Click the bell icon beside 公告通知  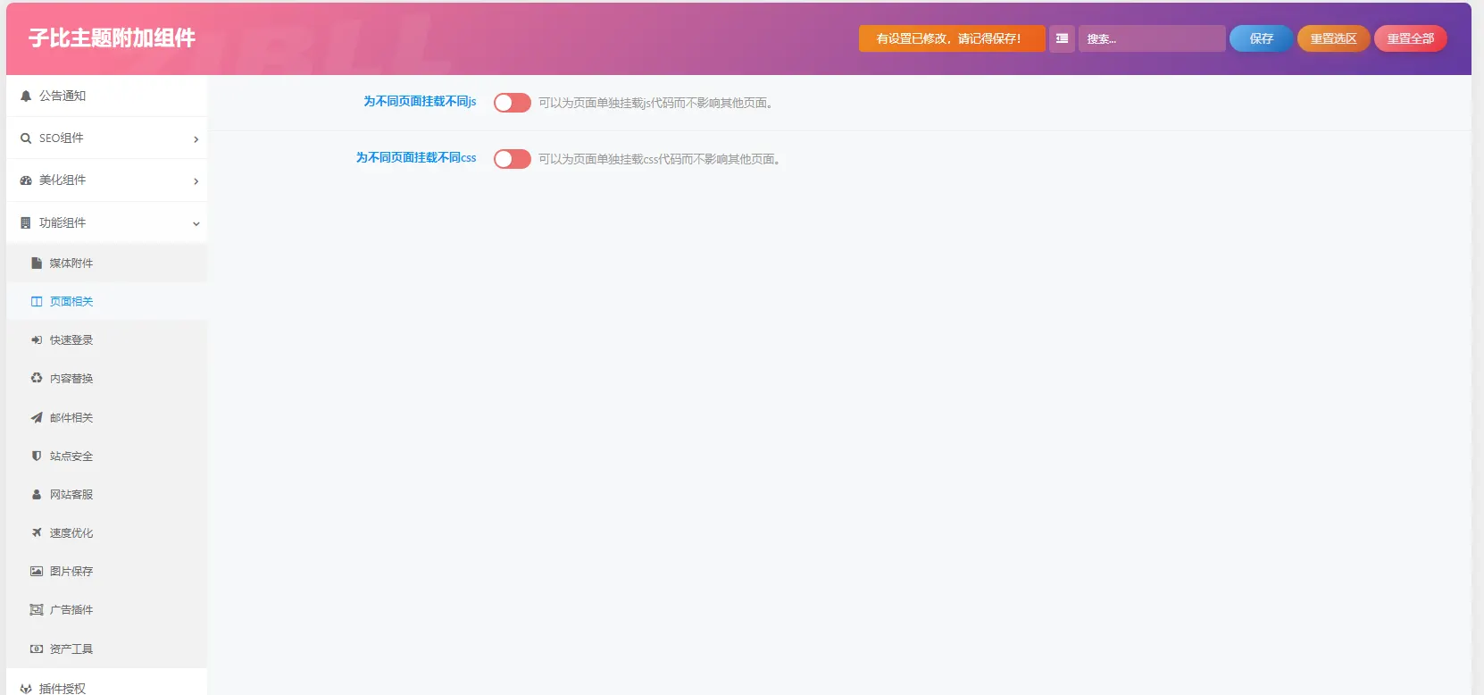(26, 96)
